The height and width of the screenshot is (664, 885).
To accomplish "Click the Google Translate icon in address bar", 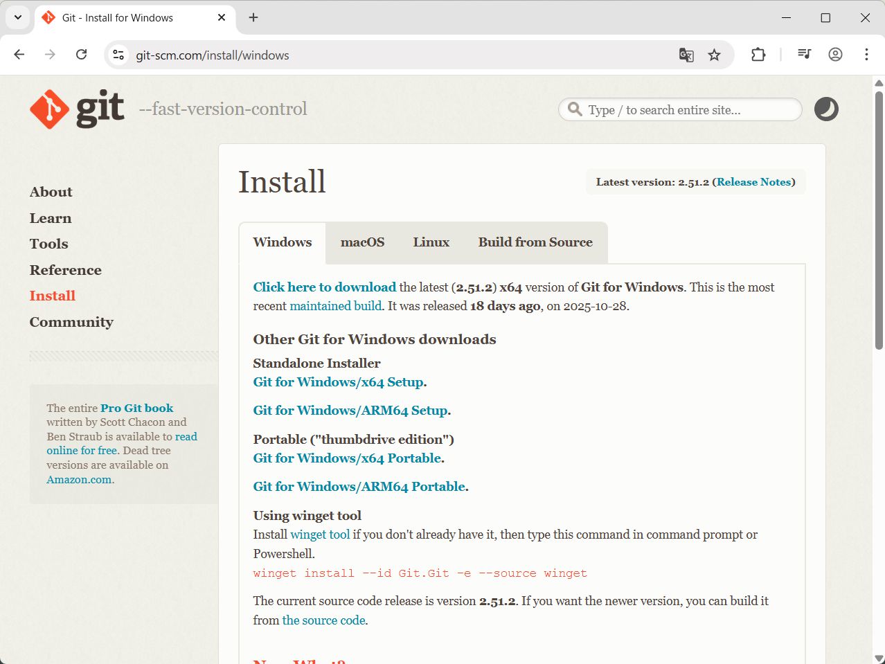I will click(686, 55).
